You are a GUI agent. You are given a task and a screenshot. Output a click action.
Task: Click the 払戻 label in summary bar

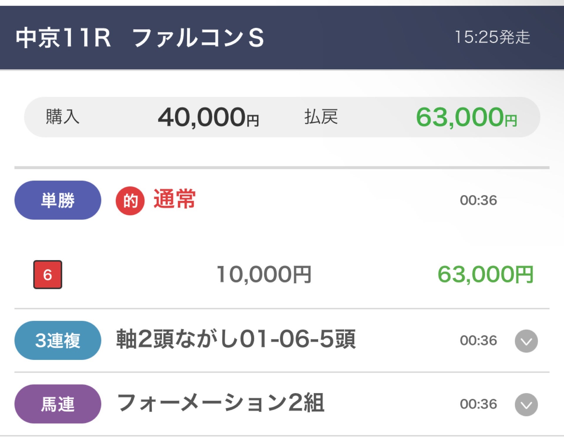coord(321,117)
